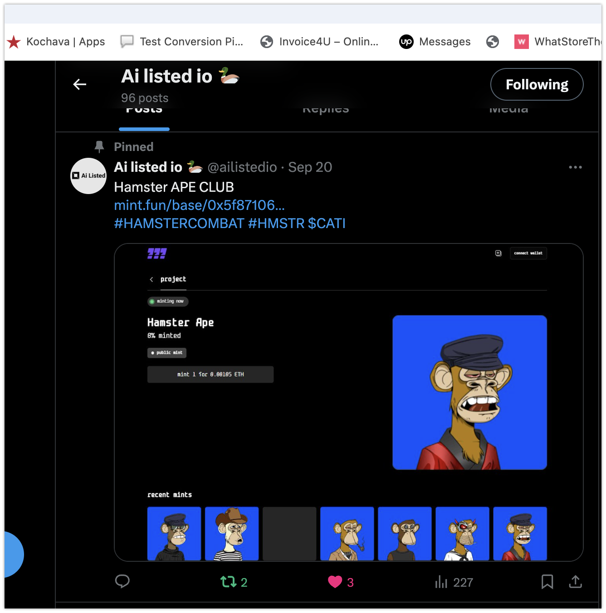Click the 96 posts count
This screenshot has width=606, height=613.
[145, 98]
